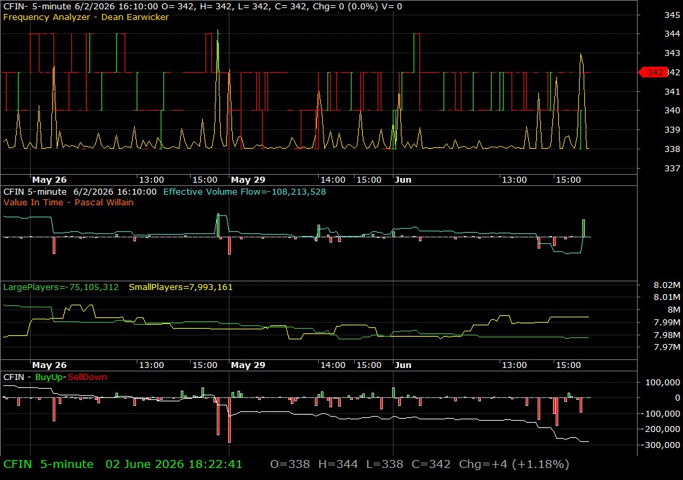
Task: Click the -300,000 axis label in BuyUp-SellDown panel
Action: tap(661, 445)
